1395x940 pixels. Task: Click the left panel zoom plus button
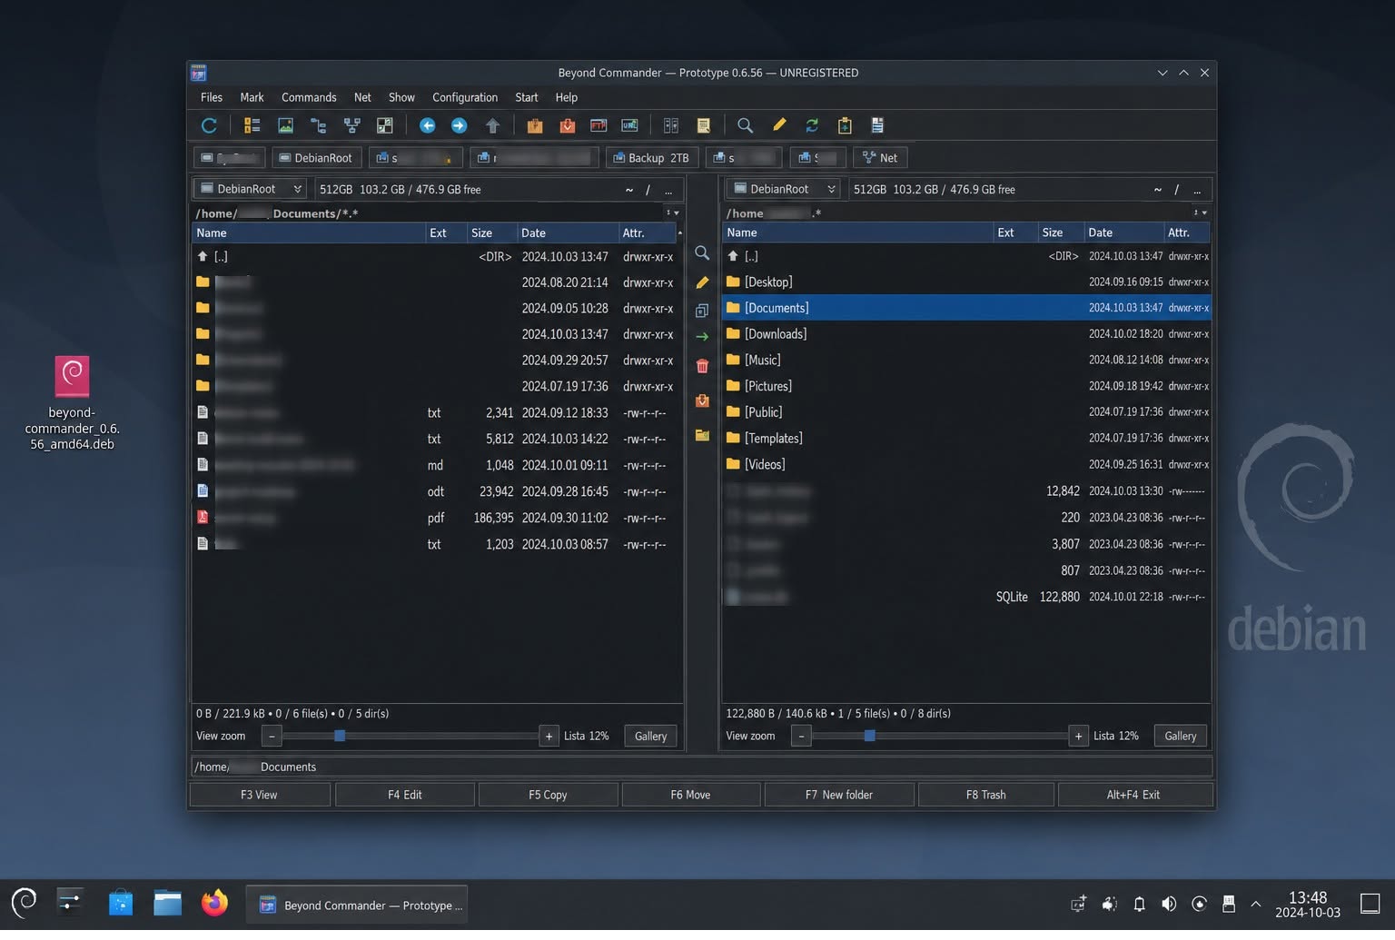pos(549,737)
